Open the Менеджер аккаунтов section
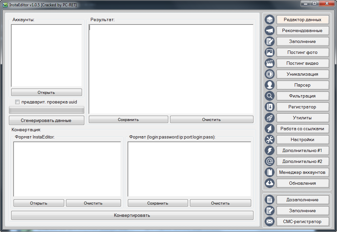The image size is (337, 232). (302, 173)
